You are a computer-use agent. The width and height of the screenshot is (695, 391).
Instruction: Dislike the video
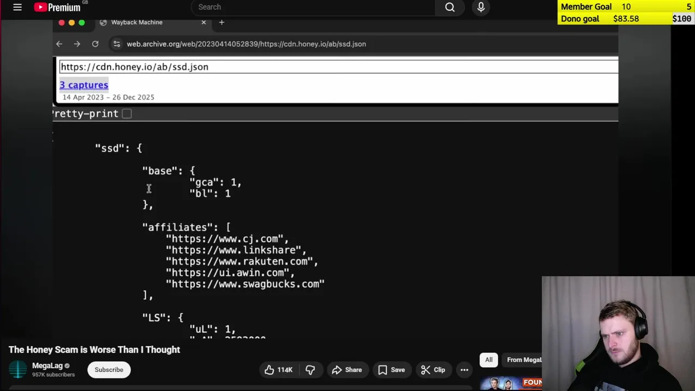pos(310,370)
